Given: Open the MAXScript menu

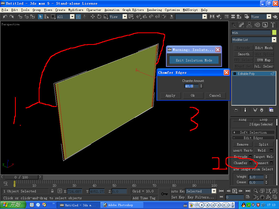Looking at the screenshot, I should (190, 10).
